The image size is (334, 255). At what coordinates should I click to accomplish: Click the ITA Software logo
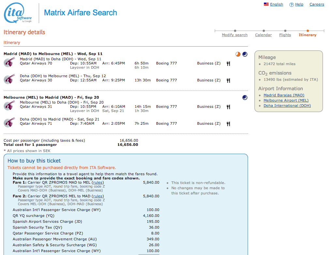pos(18,13)
